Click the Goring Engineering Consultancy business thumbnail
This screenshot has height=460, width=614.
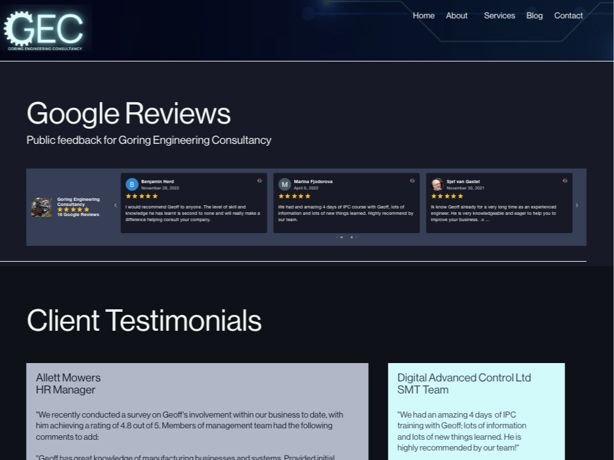tap(42, 207)
